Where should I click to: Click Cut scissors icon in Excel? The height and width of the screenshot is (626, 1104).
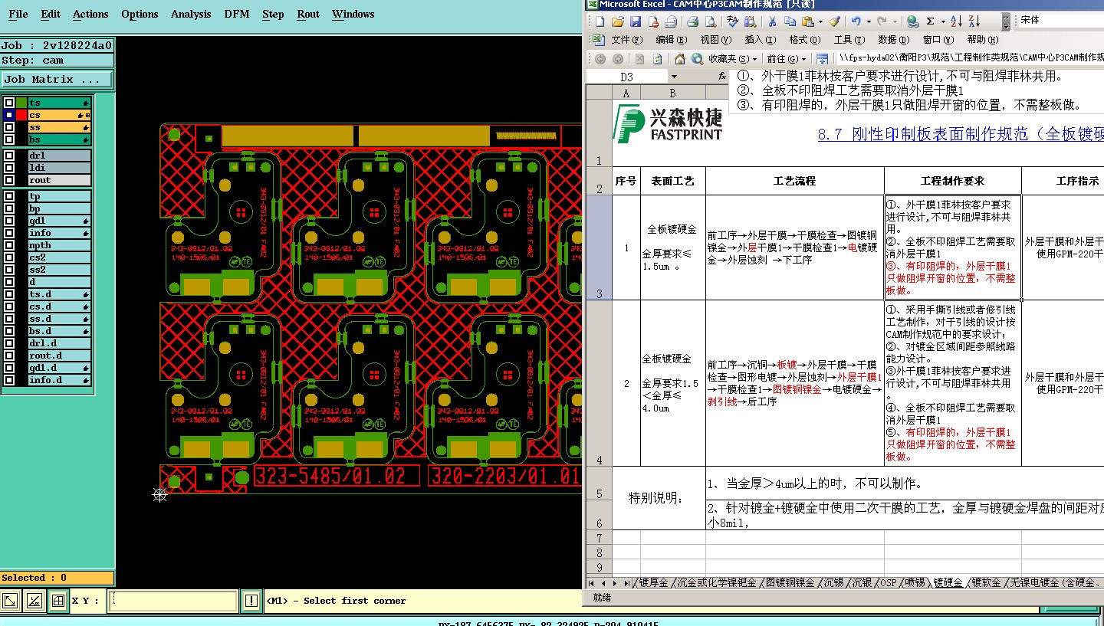[x=772, y=21]
